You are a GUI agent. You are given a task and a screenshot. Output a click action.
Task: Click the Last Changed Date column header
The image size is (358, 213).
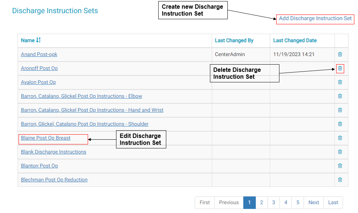pyautogui.click(x=295, y=40)
